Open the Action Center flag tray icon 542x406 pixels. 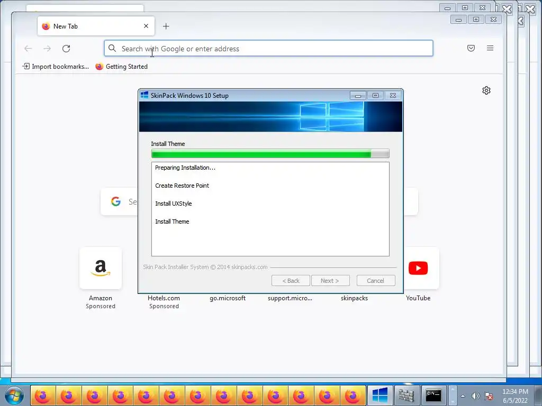click(489, 396)
